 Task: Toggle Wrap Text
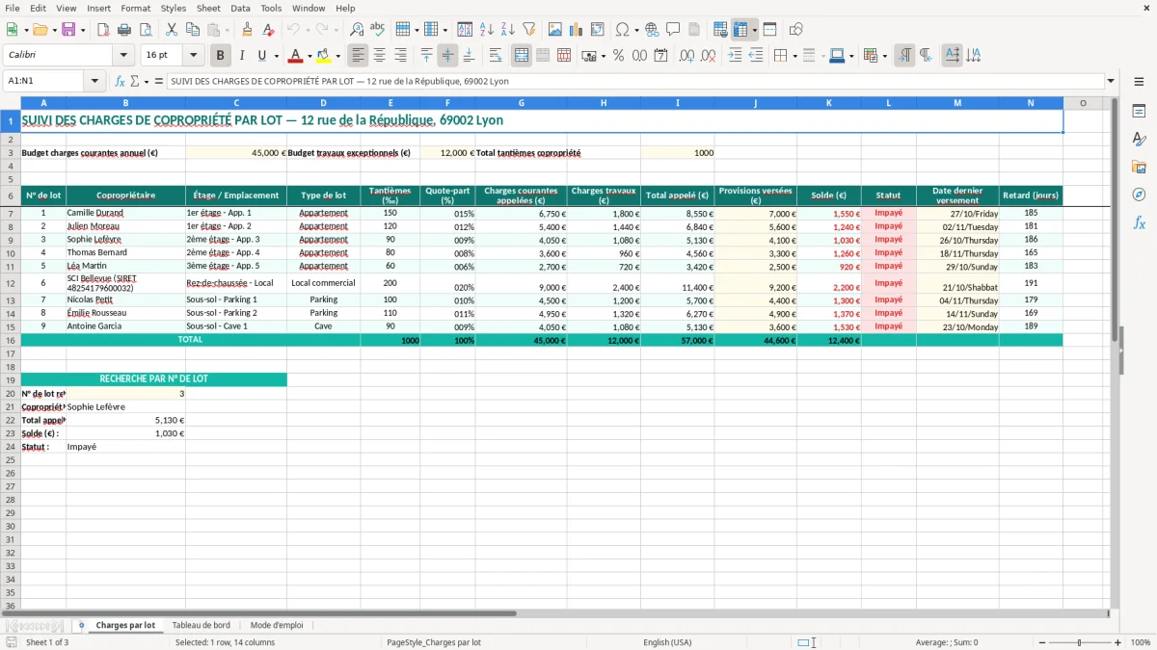[496, 56]
